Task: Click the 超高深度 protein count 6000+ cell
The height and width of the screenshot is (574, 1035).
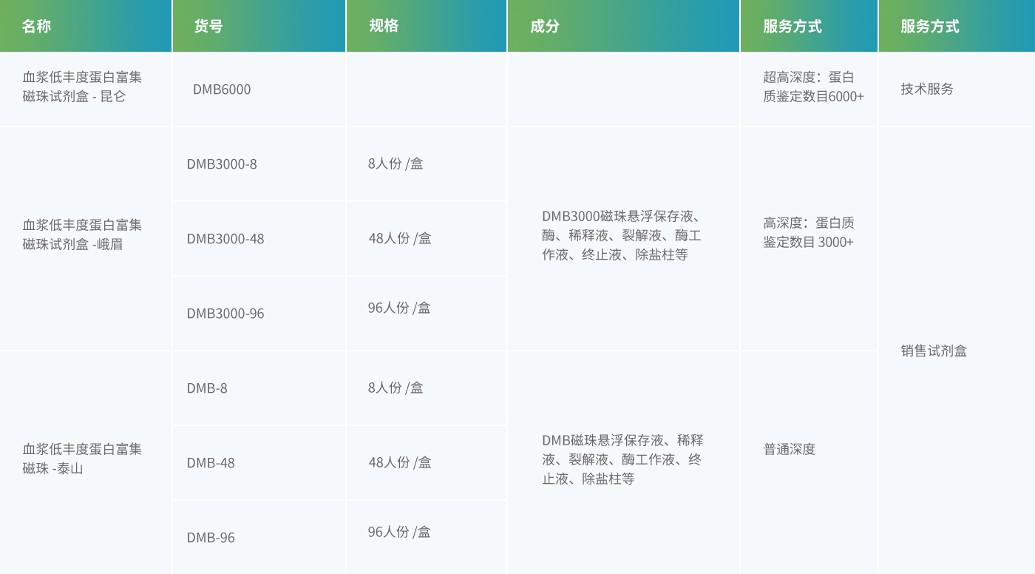Action: click(x=813, y=87)
